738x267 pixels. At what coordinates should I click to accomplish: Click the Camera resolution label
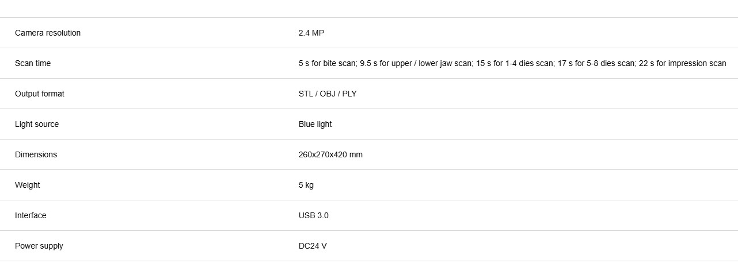pos(48,33)
